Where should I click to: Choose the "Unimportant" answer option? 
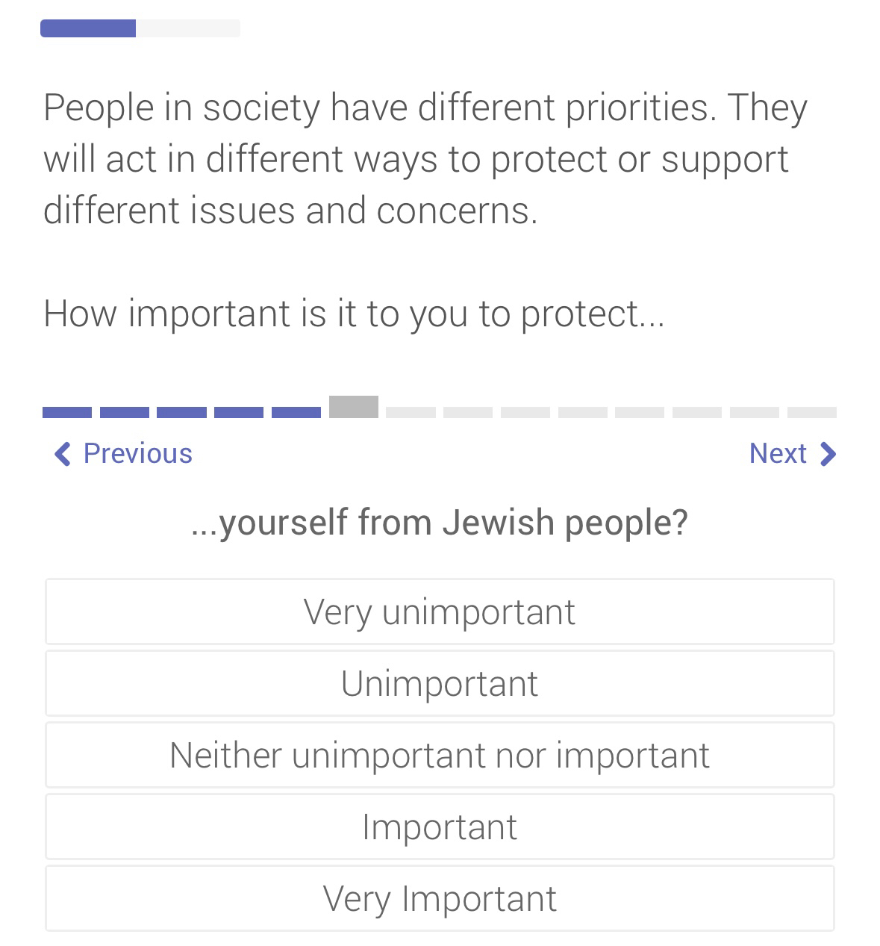(x=440, y=683)
